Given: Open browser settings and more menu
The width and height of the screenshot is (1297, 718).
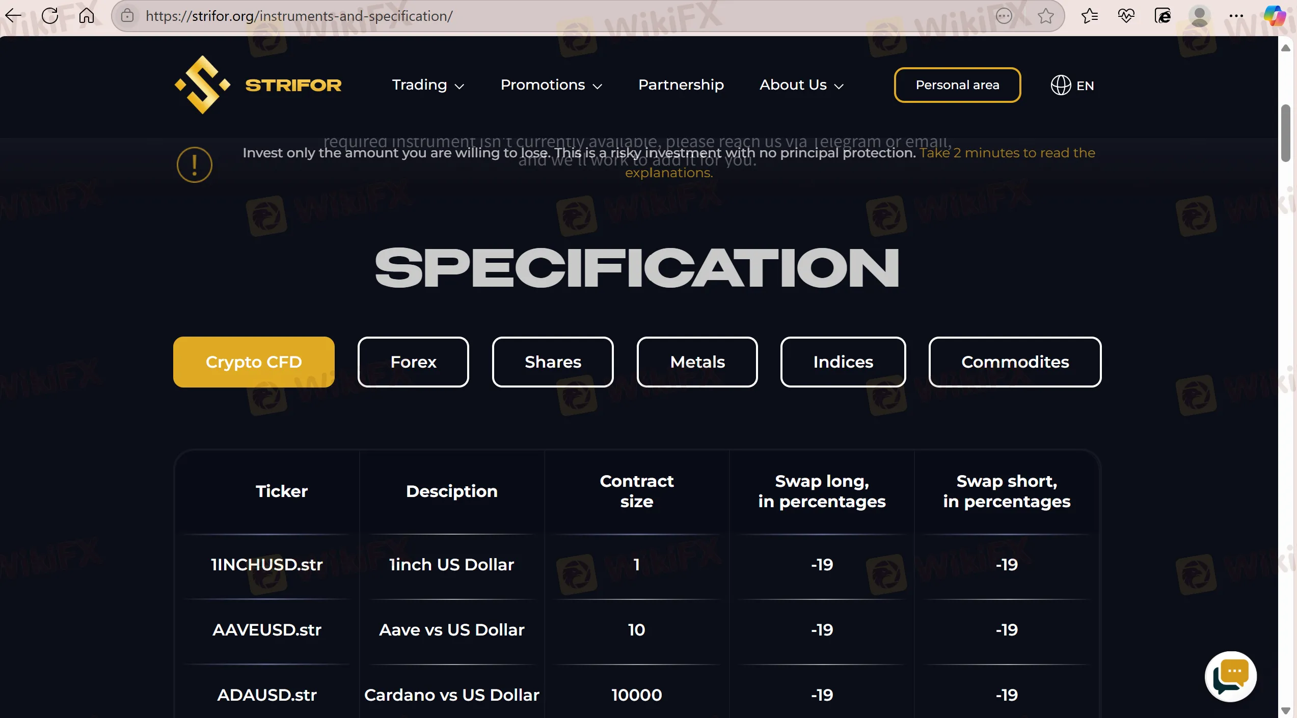Looking at the screenshot, I should pyautogui.click(x=1236, y=16).
